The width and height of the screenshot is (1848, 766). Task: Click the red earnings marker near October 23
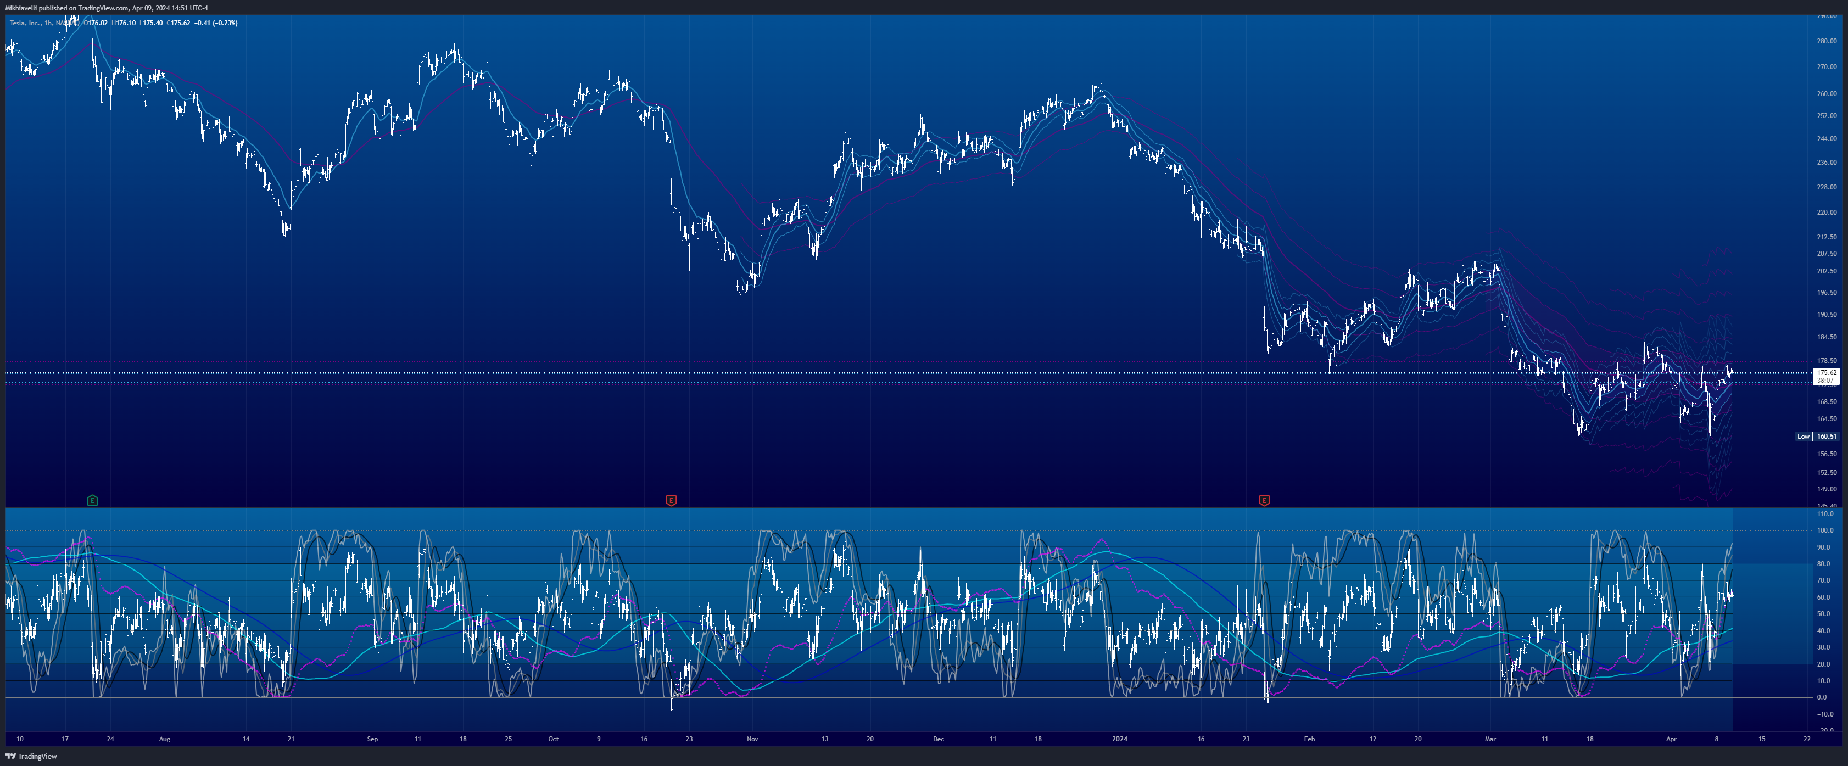(x=672, y=500)
